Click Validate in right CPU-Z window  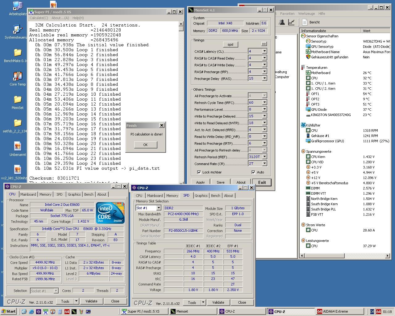(218, 302)
